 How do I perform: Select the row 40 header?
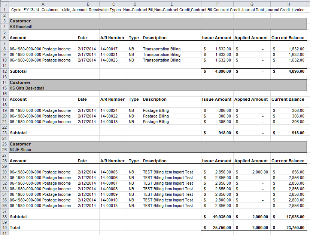(x=4, y=228)
